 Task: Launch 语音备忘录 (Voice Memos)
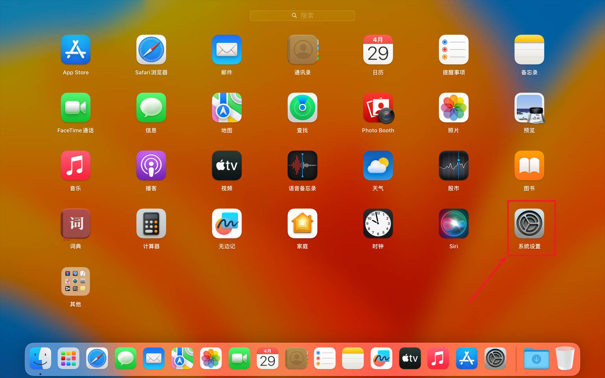302,165
